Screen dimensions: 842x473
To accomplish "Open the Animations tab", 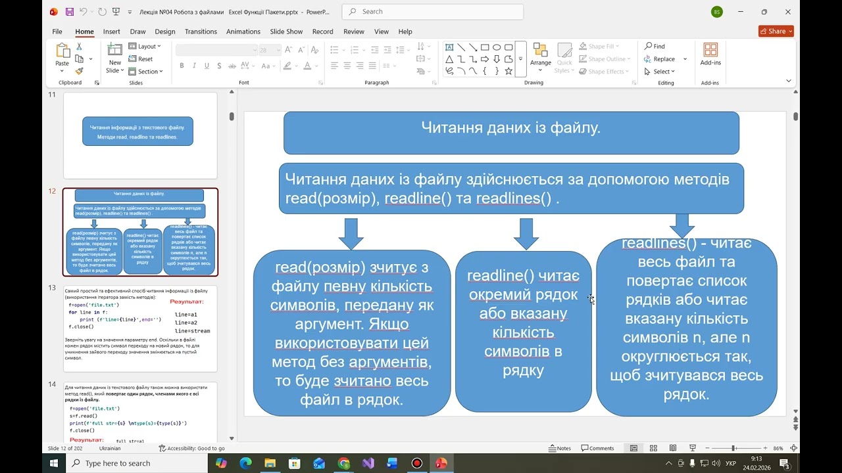I will [x=243, y=32].
